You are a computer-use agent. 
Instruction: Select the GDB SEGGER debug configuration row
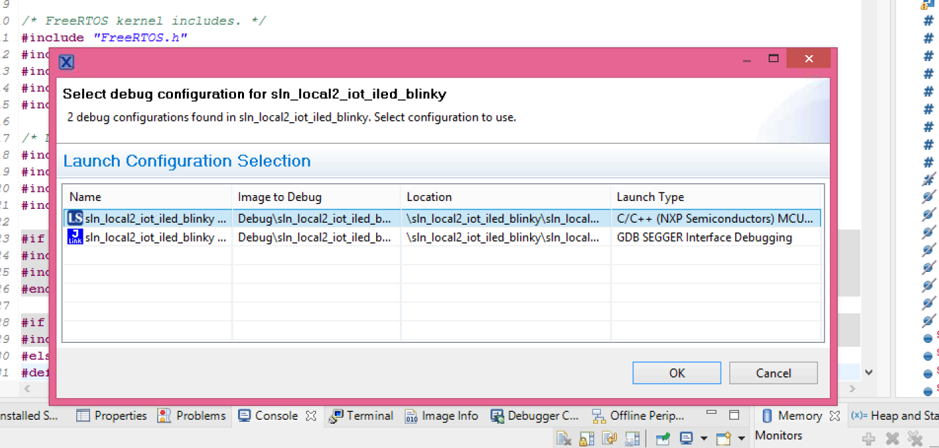tap(145, 237)
